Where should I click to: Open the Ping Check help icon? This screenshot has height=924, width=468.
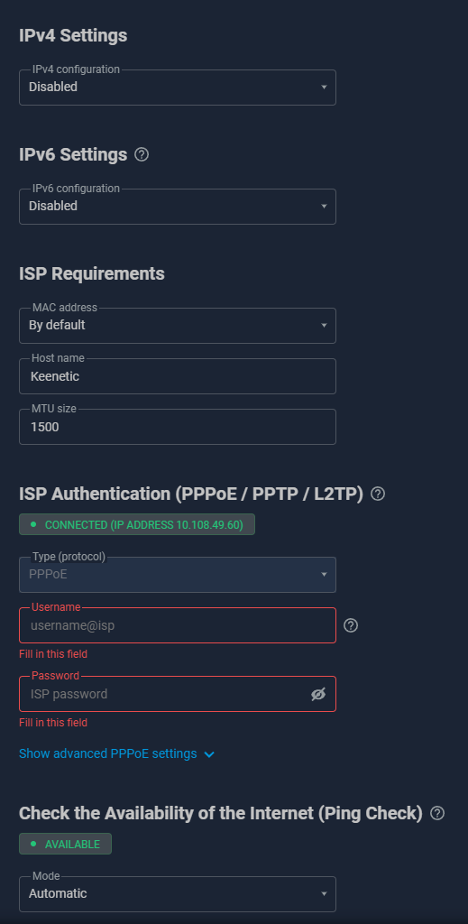437,813
